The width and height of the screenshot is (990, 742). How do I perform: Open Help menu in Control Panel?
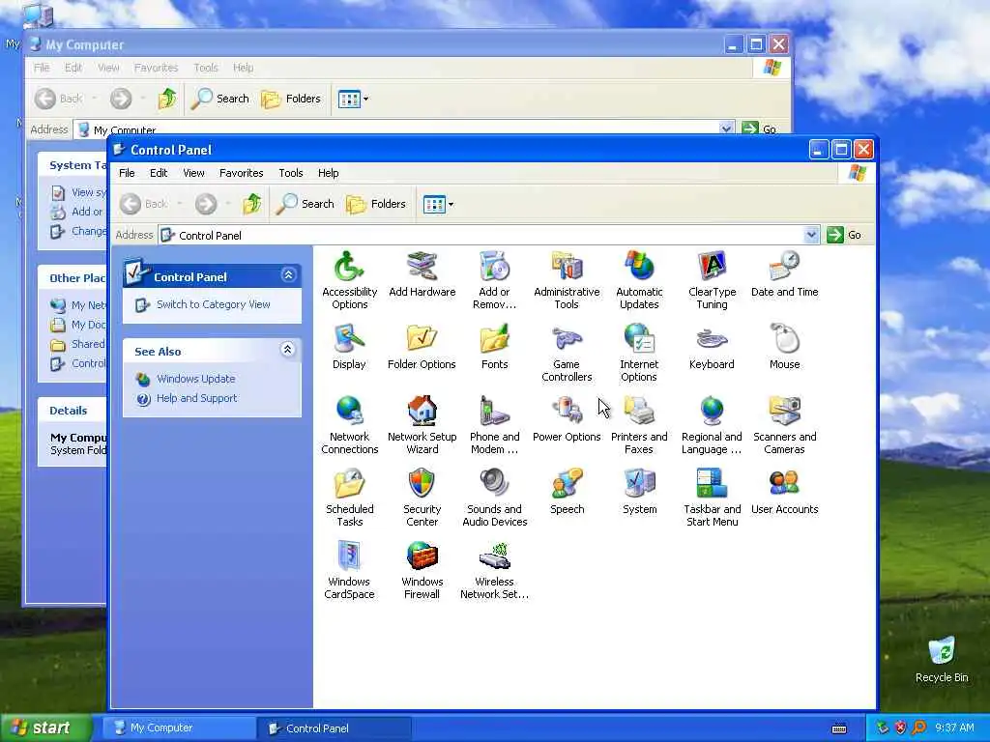(329, 173)
